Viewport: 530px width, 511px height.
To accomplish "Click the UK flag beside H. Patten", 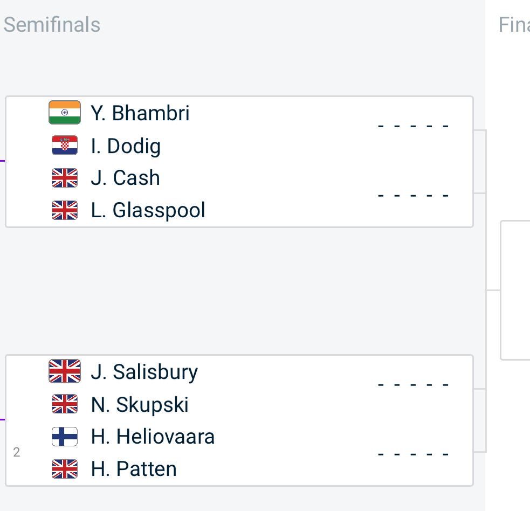I will click(x=65, y=469).
